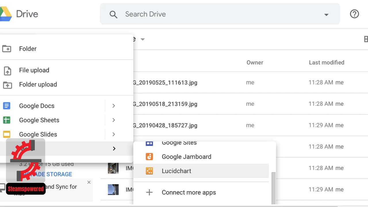Switch to grid view layout icon
This screenshot has width=368, height=207.
(x=366, y=39)
